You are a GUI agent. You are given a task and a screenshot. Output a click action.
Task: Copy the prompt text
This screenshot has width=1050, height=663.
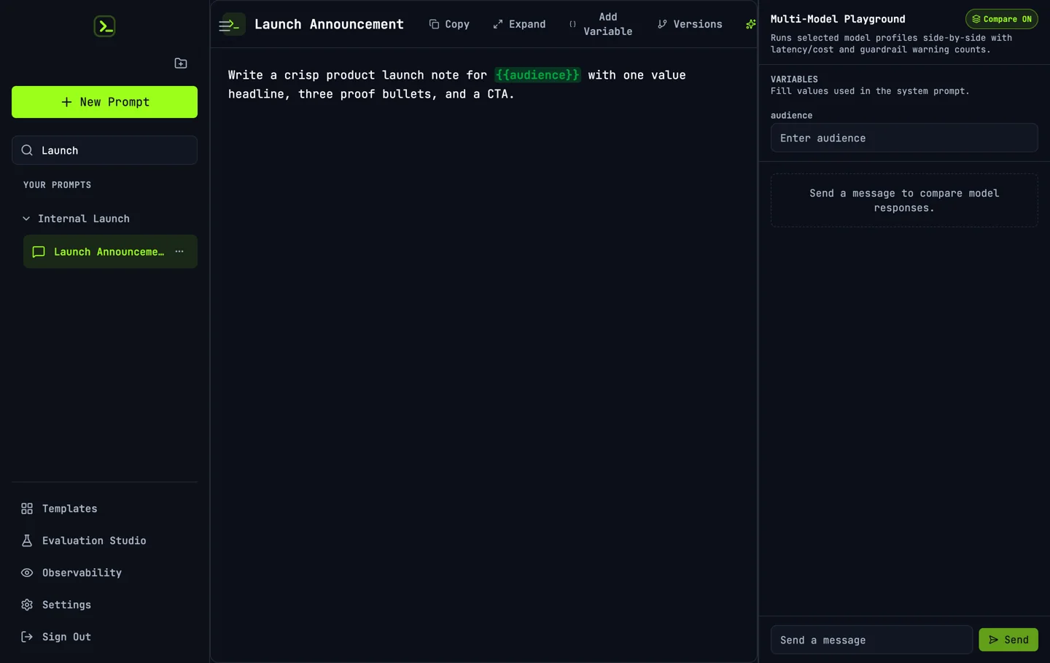[449, 24]
